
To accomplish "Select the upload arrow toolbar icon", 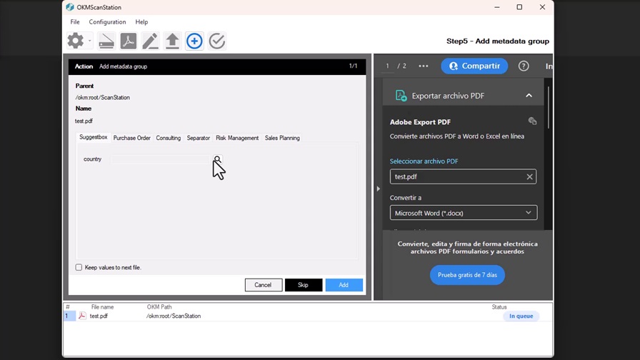I will coord(172,41).
